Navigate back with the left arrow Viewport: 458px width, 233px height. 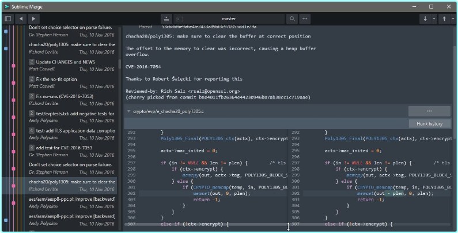21,18
